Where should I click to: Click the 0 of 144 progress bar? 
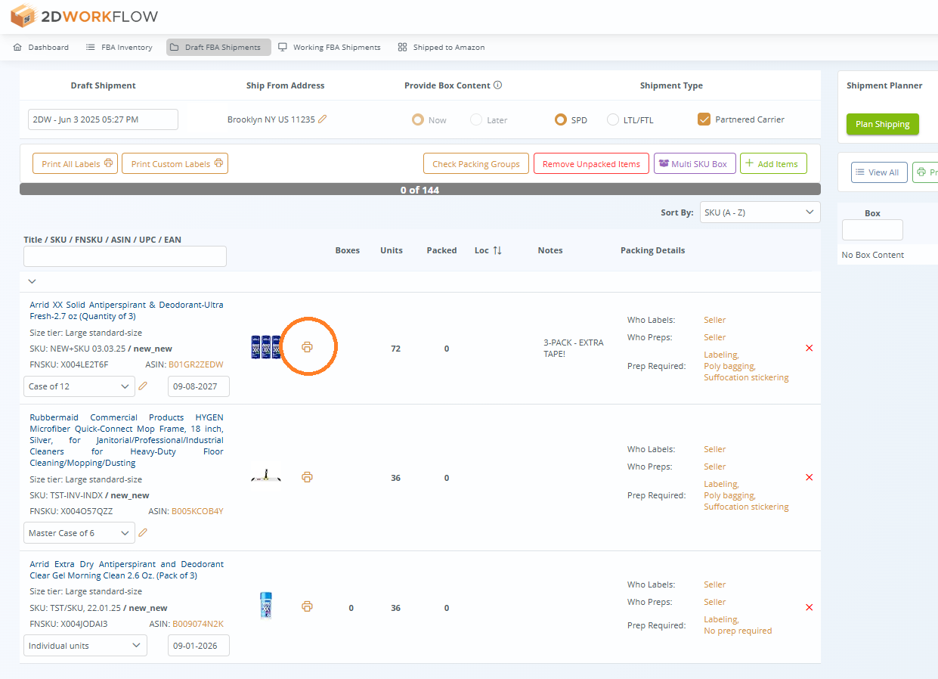pyautogui.click(x=419, y=190)
